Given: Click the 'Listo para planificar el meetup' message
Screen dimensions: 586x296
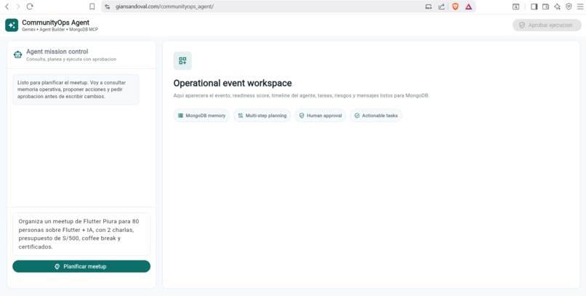Looking at the screenshot, I should coord(76,89).
